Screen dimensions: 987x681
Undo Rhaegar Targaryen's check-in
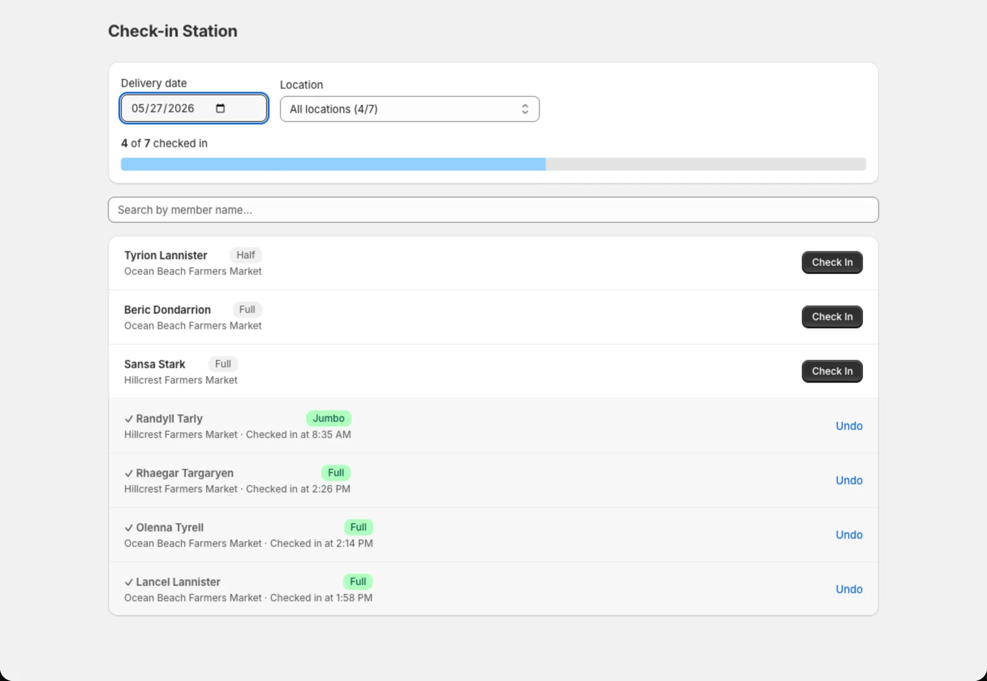(x=849, y=480)
